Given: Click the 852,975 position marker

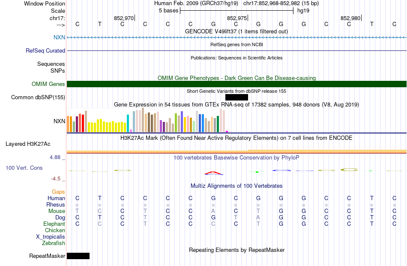Looking at the screenshot, I should click(237, 18).
